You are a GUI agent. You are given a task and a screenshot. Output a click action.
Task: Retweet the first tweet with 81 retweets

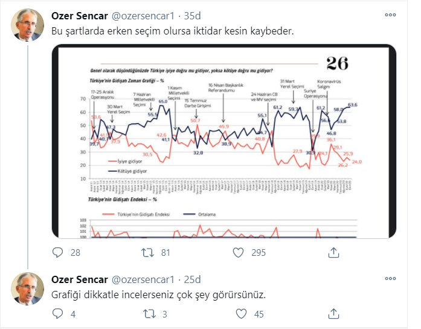click(147, 252)
